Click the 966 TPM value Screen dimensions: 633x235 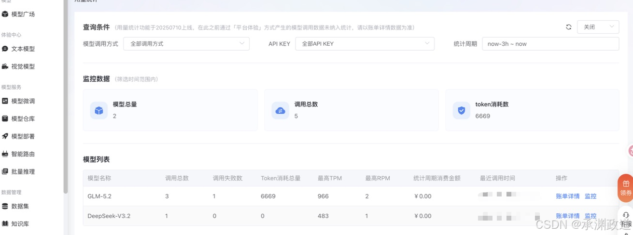click(x=324, y=196)
